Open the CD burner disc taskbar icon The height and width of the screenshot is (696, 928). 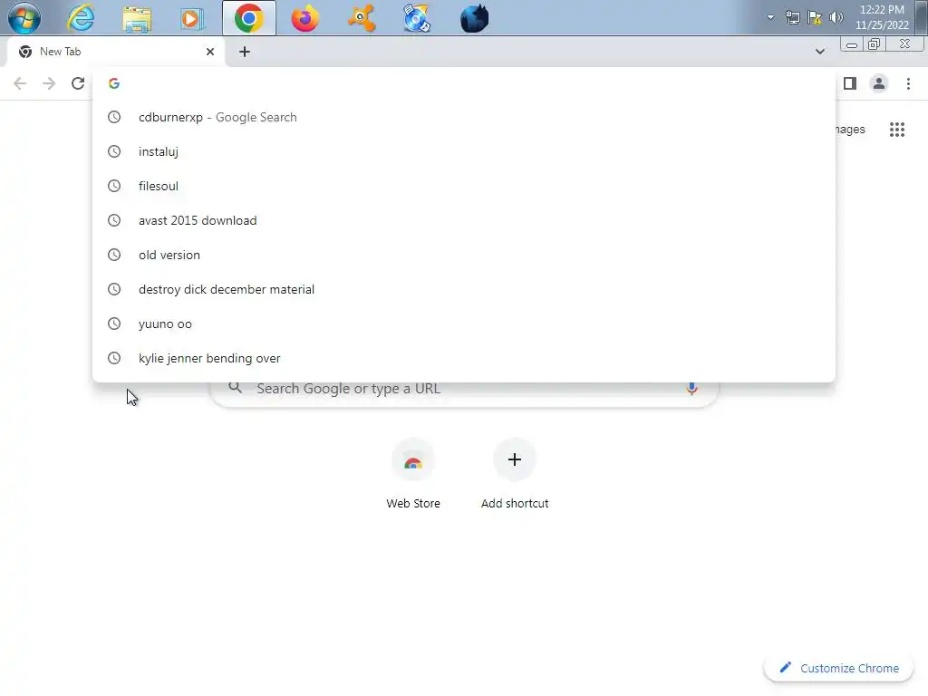click(x=417, y=18)
